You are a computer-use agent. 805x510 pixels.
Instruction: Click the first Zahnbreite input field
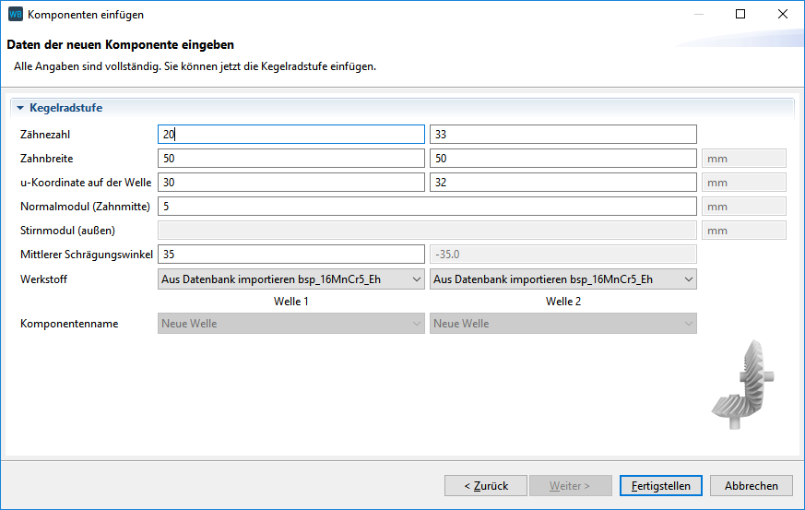[x=290, y=159]
